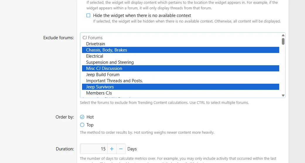Deselect Chassis, Body, Brakes forum

[180, 50]
